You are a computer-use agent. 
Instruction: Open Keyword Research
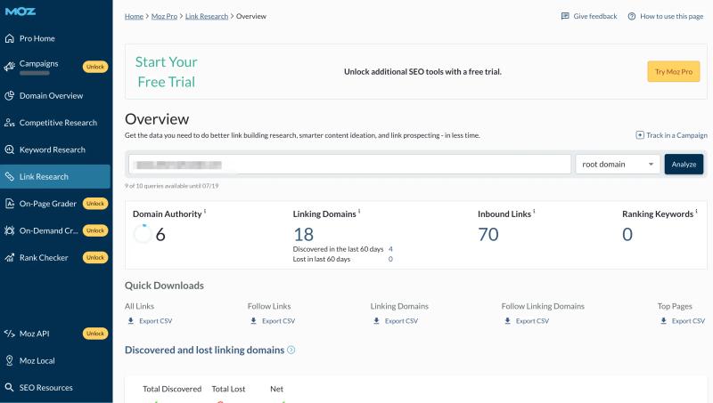52,149
